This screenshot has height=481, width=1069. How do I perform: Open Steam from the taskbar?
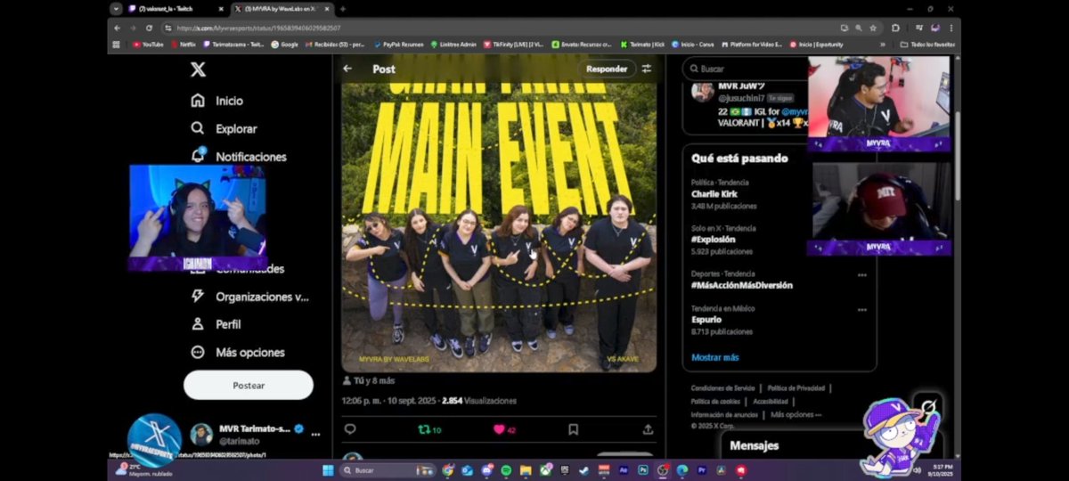(583, 470)
